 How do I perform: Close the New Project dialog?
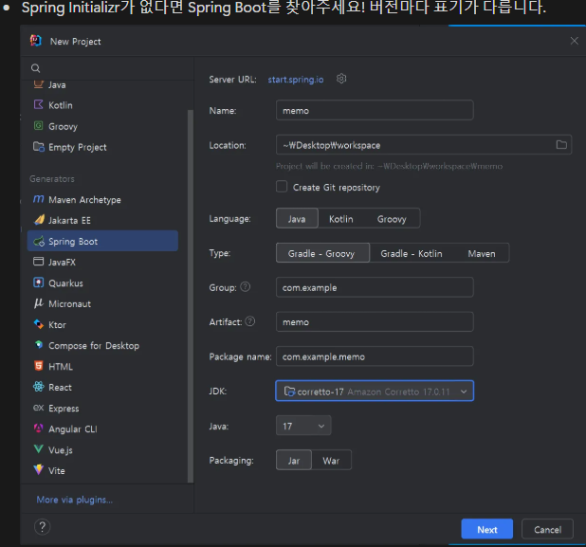(574, 41)
